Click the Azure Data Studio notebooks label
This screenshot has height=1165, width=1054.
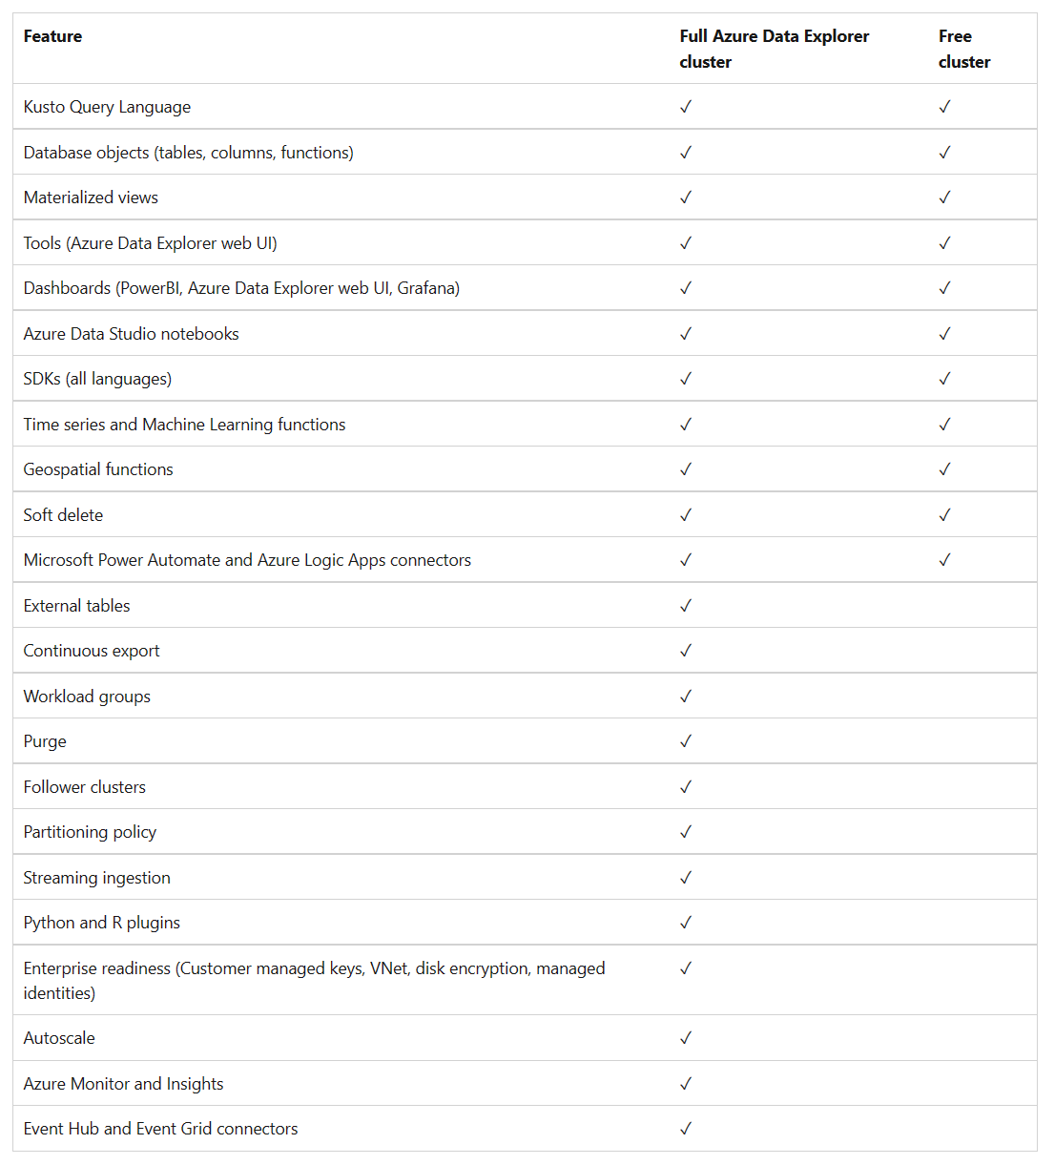click(x=132, y=334)
